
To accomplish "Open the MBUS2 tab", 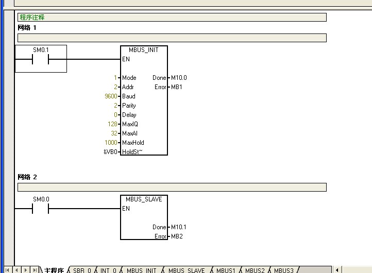I will pos(255,270).
